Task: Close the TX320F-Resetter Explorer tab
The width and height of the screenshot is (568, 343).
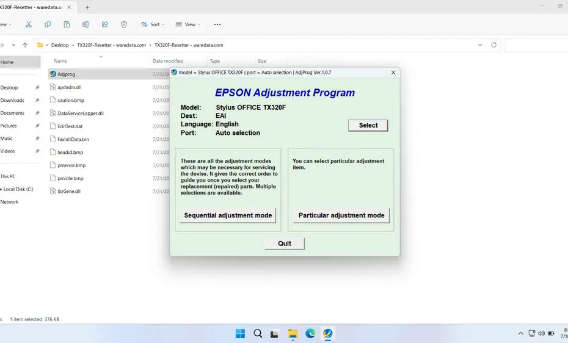Action: click(x=69, y=7)
